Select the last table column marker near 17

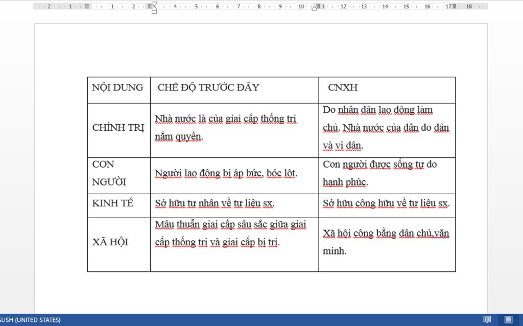(454, 6)
